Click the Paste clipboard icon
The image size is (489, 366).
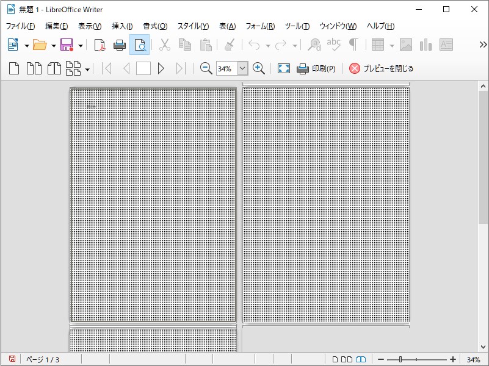coord(206,45)
